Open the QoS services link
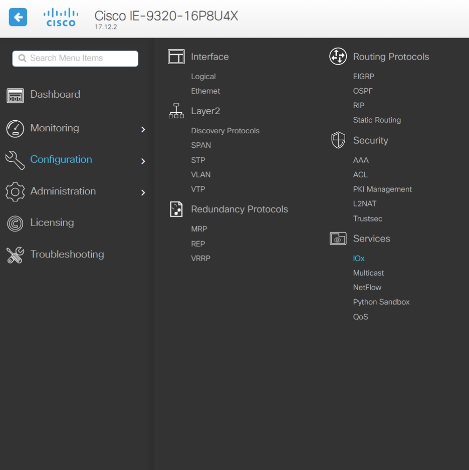The image size is (469, 470). click(x=360, y=317)
